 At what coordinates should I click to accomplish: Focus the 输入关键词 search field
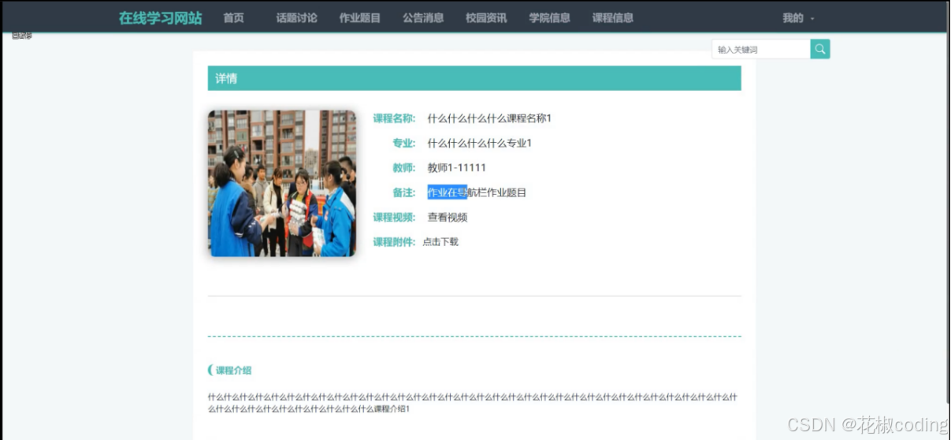[x=760, y=49]
